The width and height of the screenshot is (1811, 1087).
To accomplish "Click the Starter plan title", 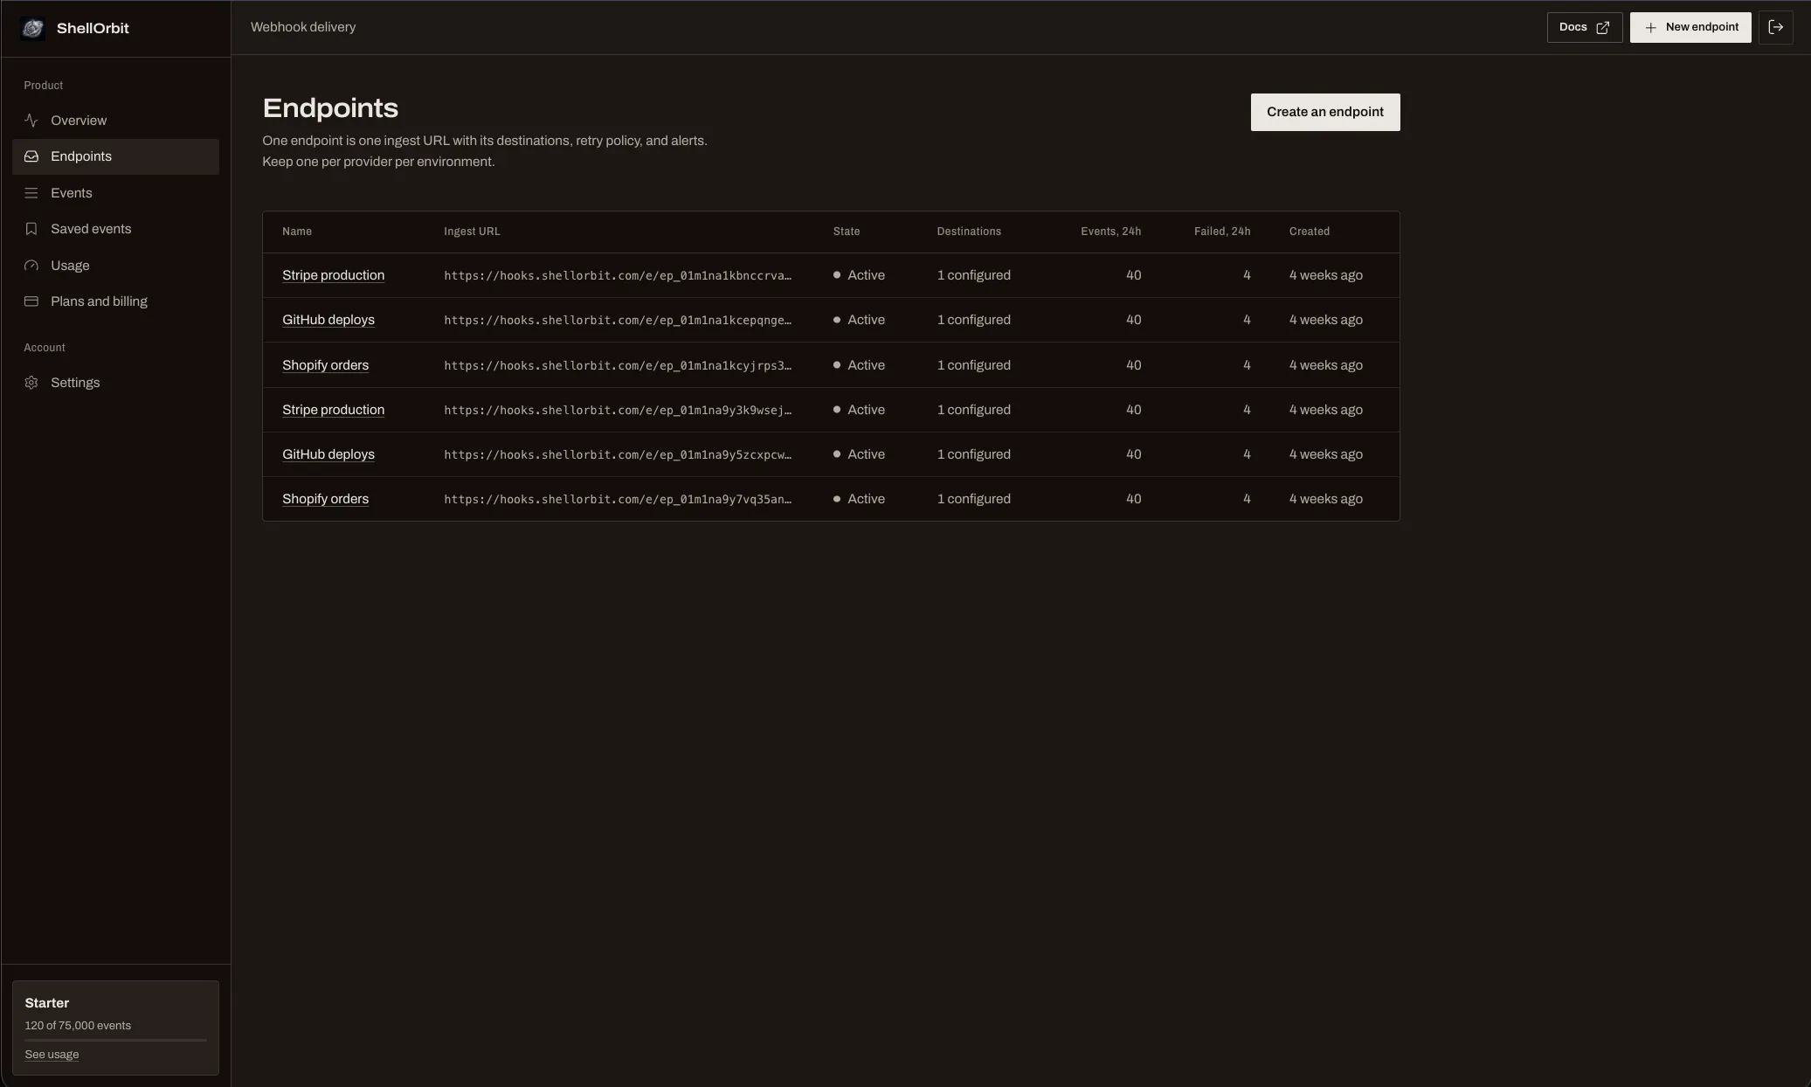I will (x=47, y=1003).
